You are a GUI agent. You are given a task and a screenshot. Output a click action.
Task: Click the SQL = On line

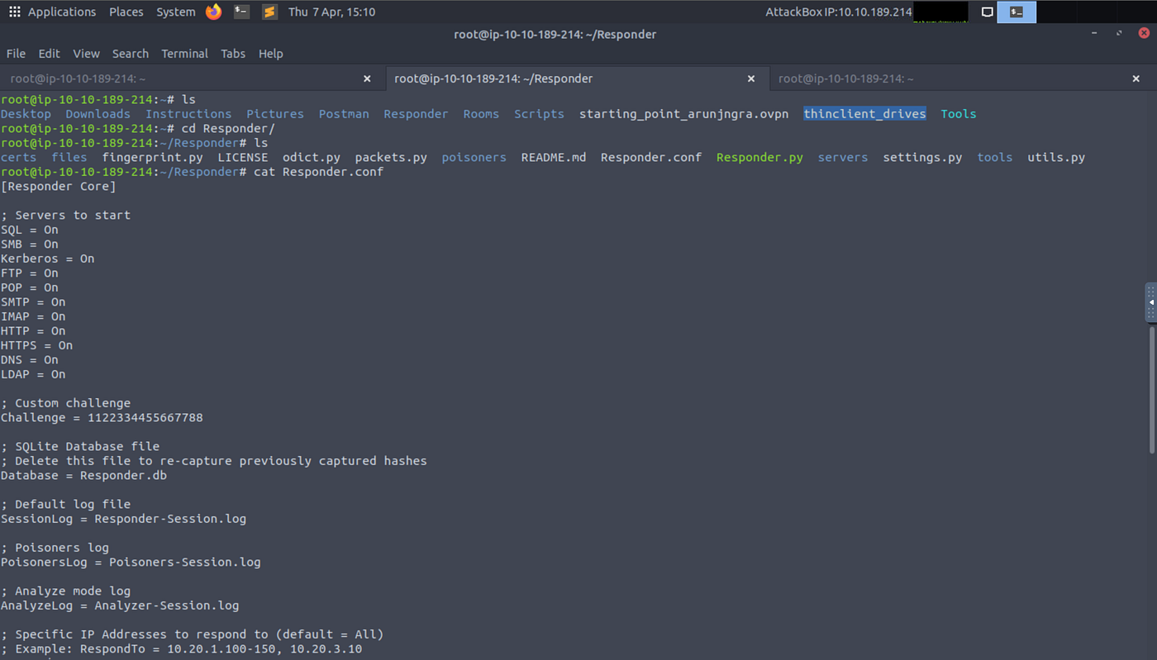click(30, 230)
